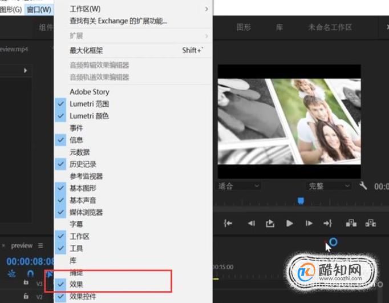Step forward one frame
This screenshot has width=389, height=303.
309,223
